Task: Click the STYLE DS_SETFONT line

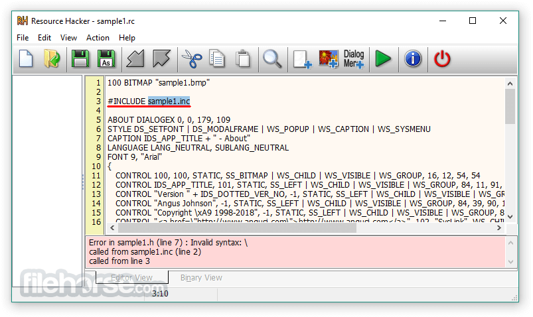Action: [x=269, y=129]
